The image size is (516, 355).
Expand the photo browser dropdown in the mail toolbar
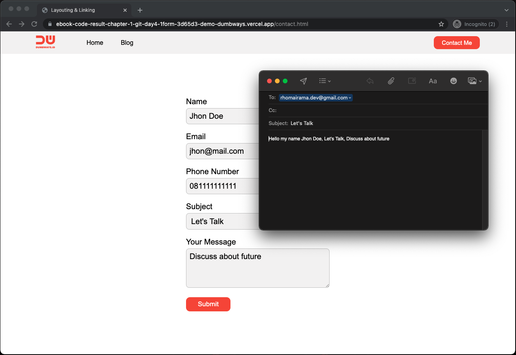point(475,81)
